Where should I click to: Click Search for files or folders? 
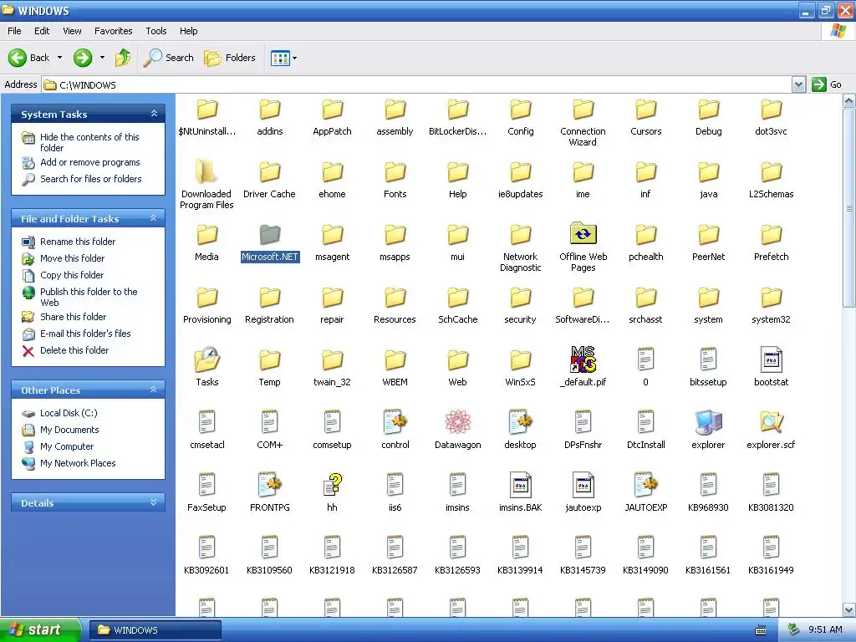point(90,179)
